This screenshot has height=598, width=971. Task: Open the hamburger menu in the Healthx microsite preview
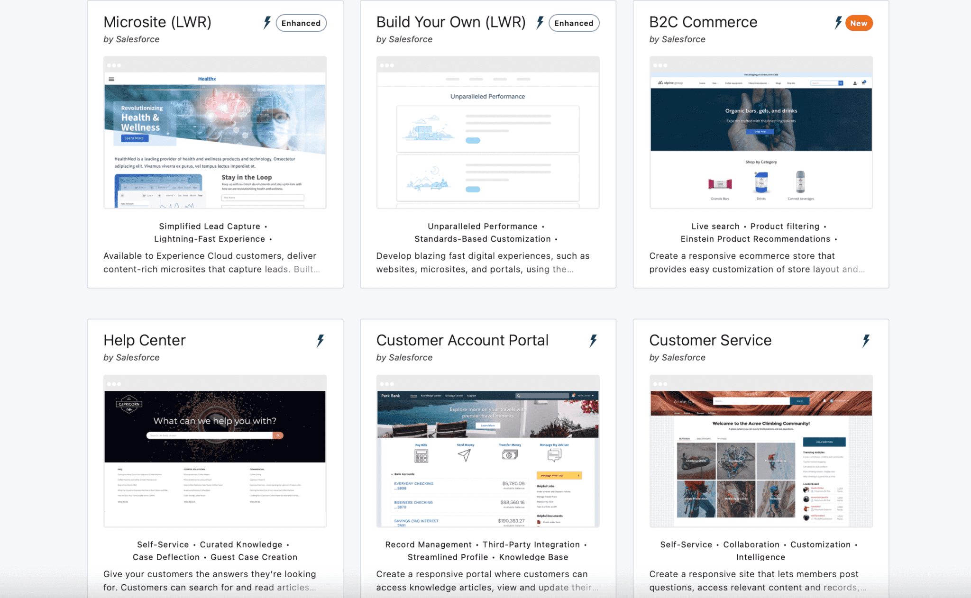point(111,79)
